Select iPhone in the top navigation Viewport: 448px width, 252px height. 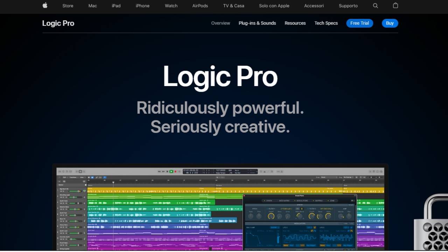click(x=142, y=6)
